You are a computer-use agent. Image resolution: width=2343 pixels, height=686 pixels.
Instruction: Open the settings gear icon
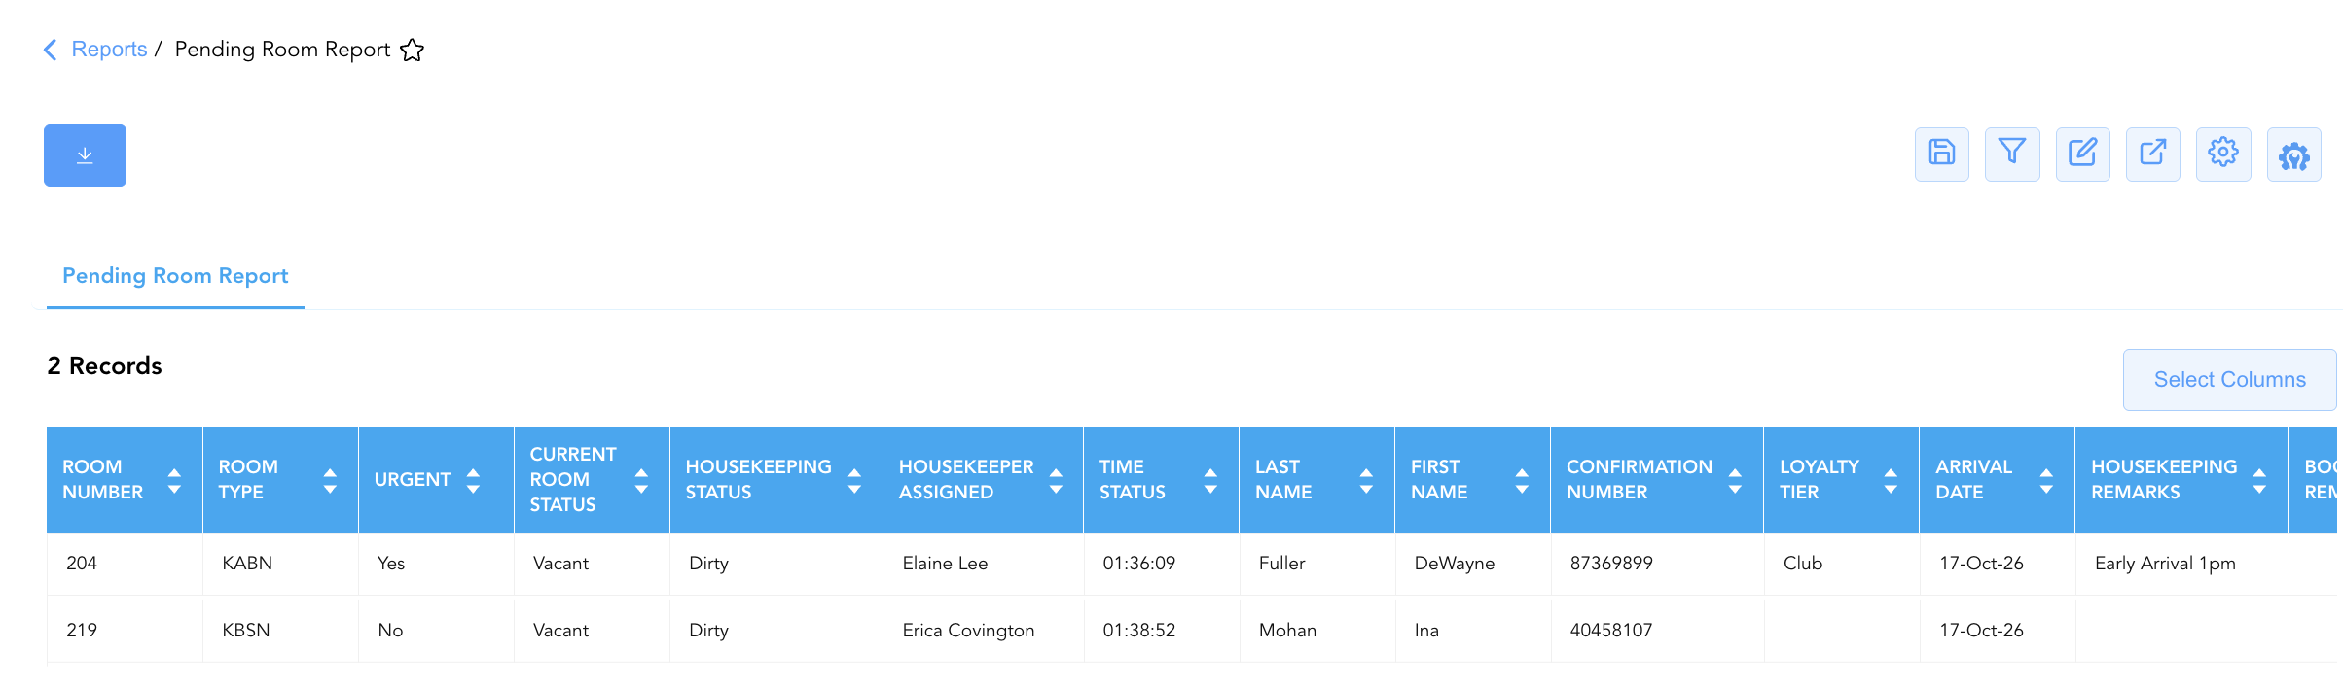point(2223,154)
